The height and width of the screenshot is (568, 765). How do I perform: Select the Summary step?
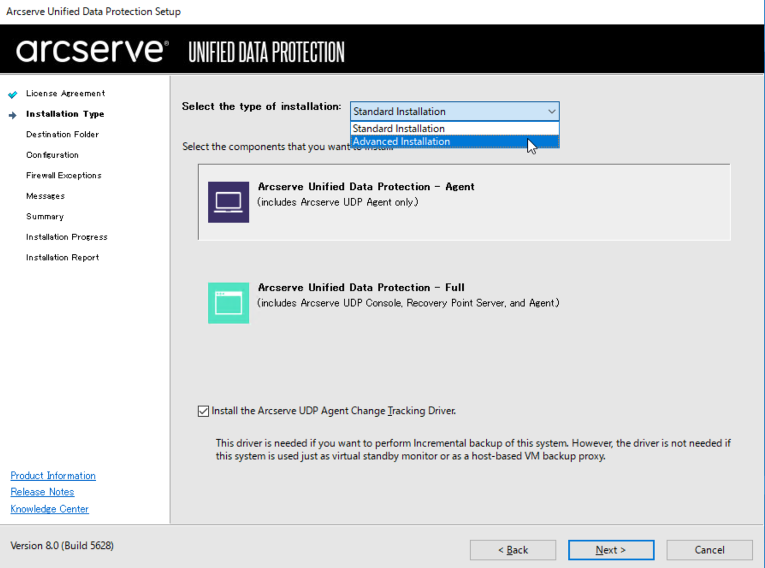tap(45, 216)
